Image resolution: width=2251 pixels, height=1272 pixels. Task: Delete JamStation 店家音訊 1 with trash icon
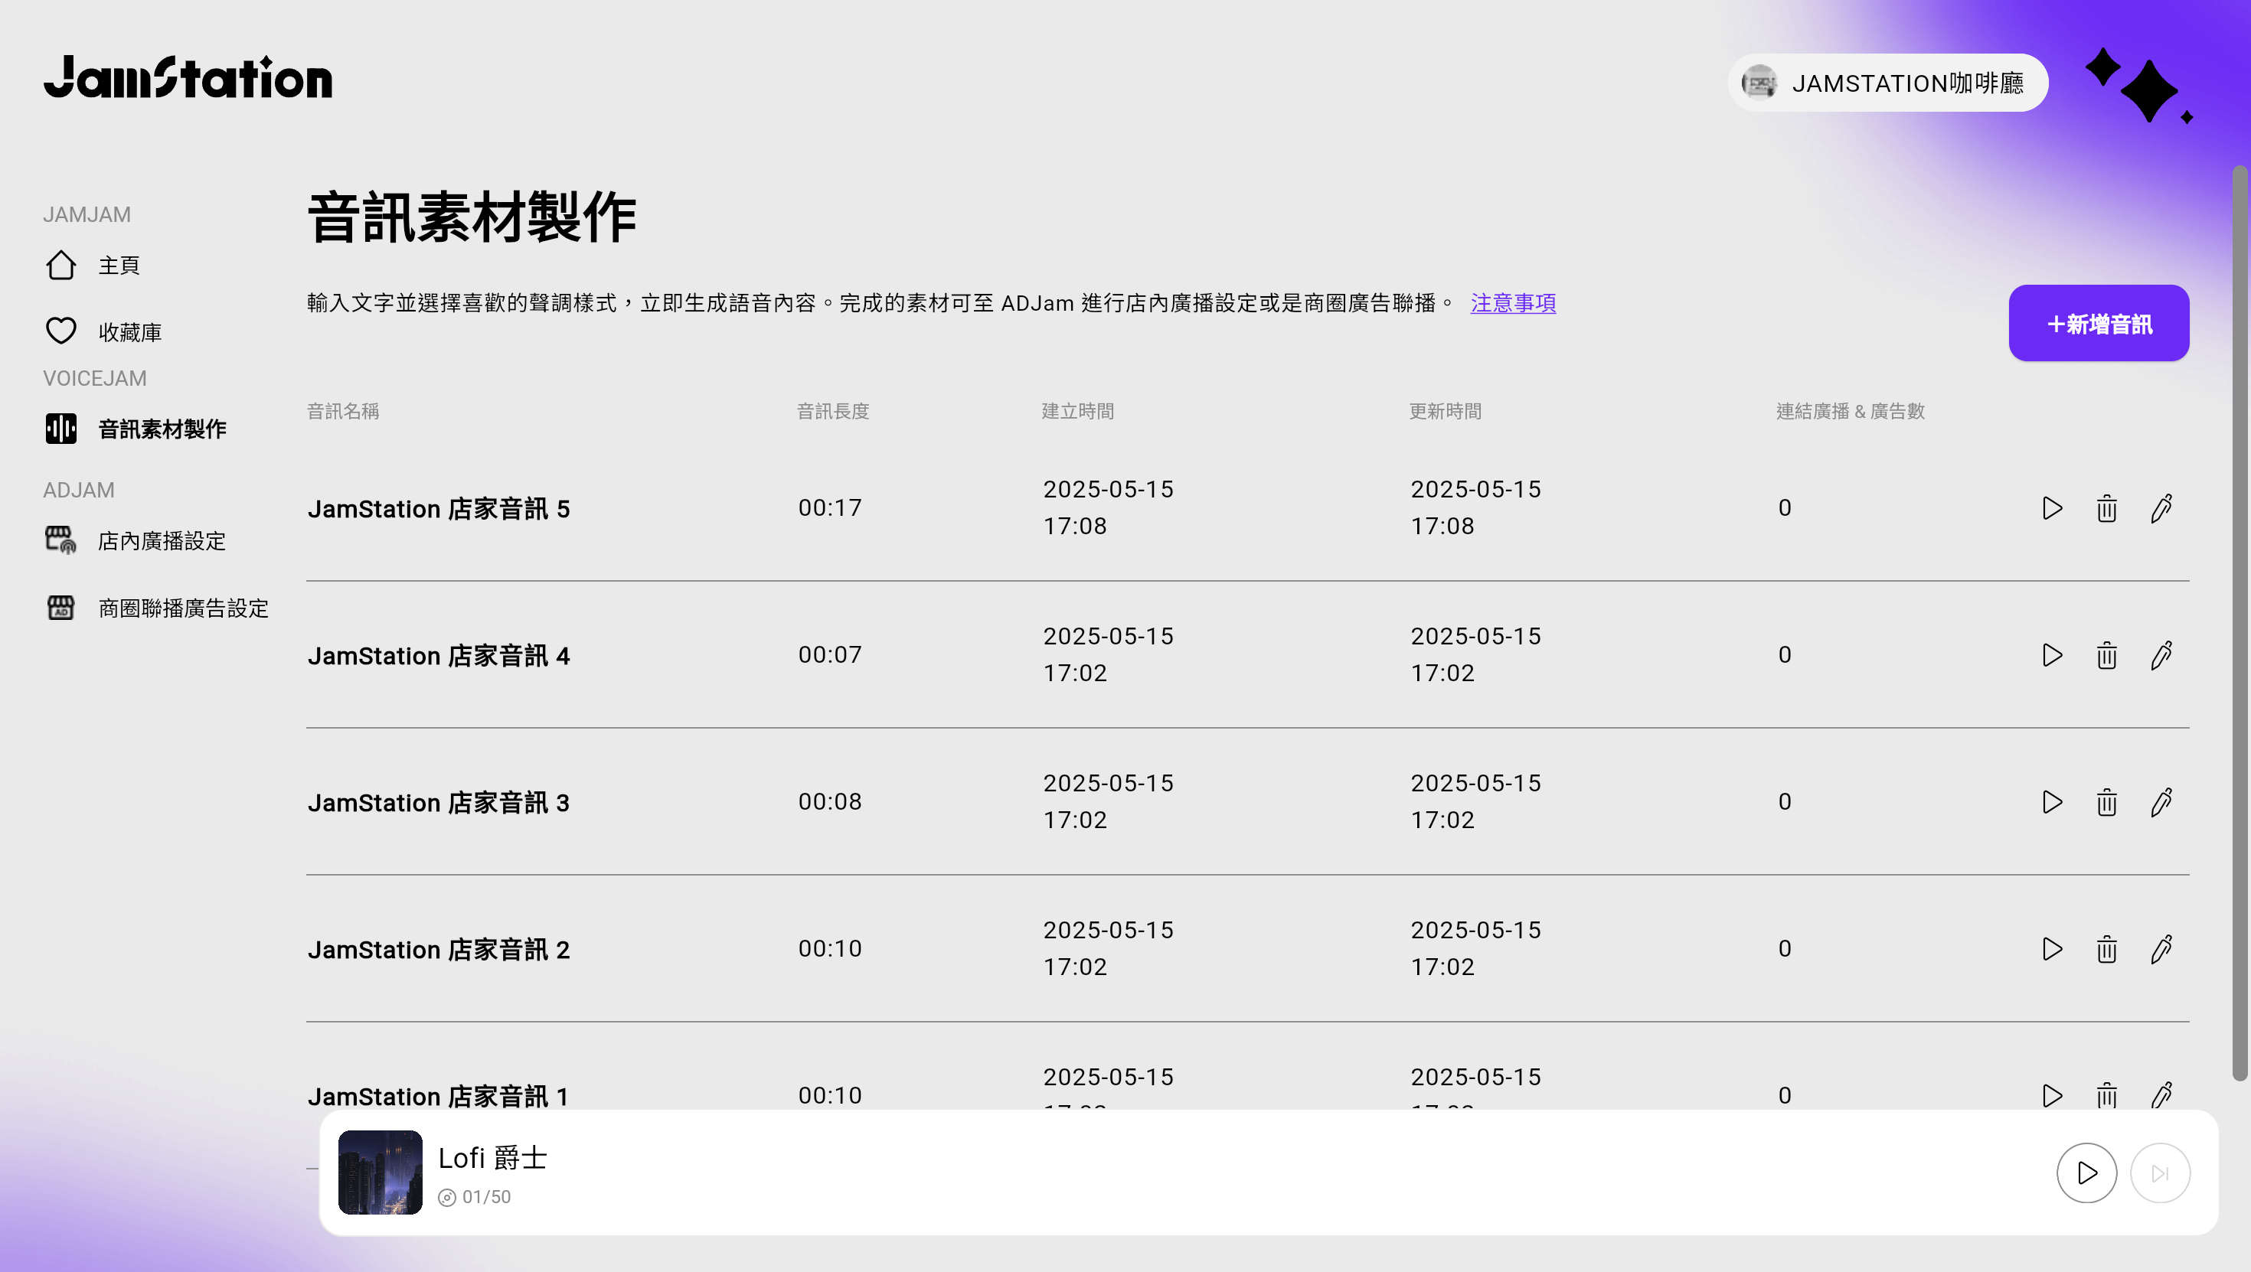(x=2107, y=1094)
